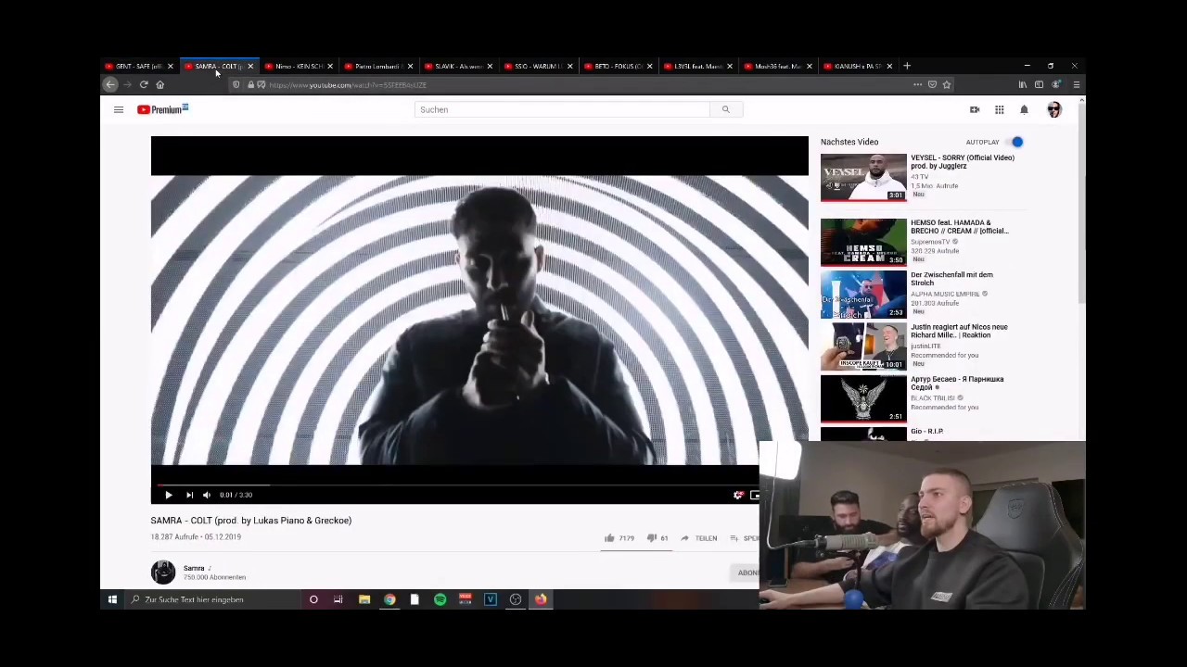The image size is (1187, 667).
Task: Toggle the Autoplay switch
Action: pyautogui.click(x=1016, y=142)
